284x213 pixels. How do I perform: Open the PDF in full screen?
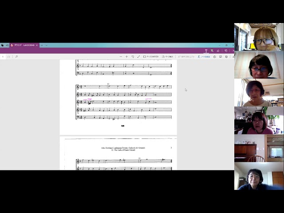[x=138, y=57]
